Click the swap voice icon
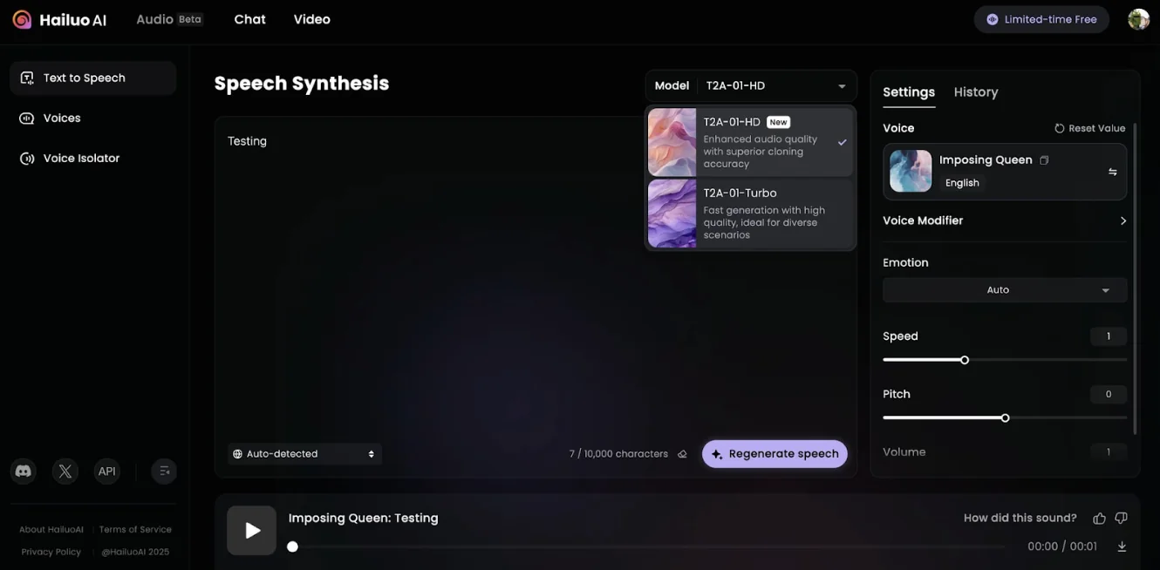Image resolution: width=1160 pixels, height=570 pixels. 1112,172
